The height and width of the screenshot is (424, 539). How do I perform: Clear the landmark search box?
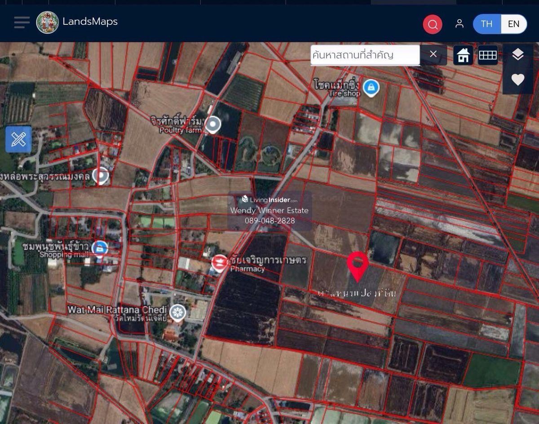pos(433,54)
